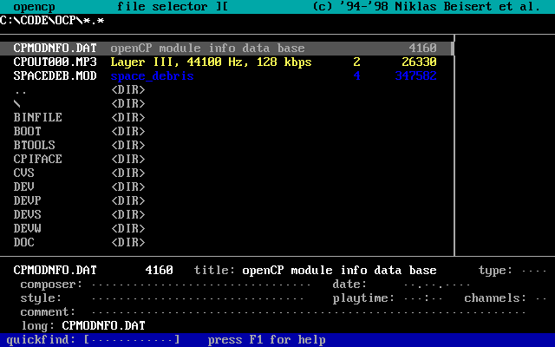Open the root backslash directory entry
The height and width of the screenshot is (347, 555).
17,104
